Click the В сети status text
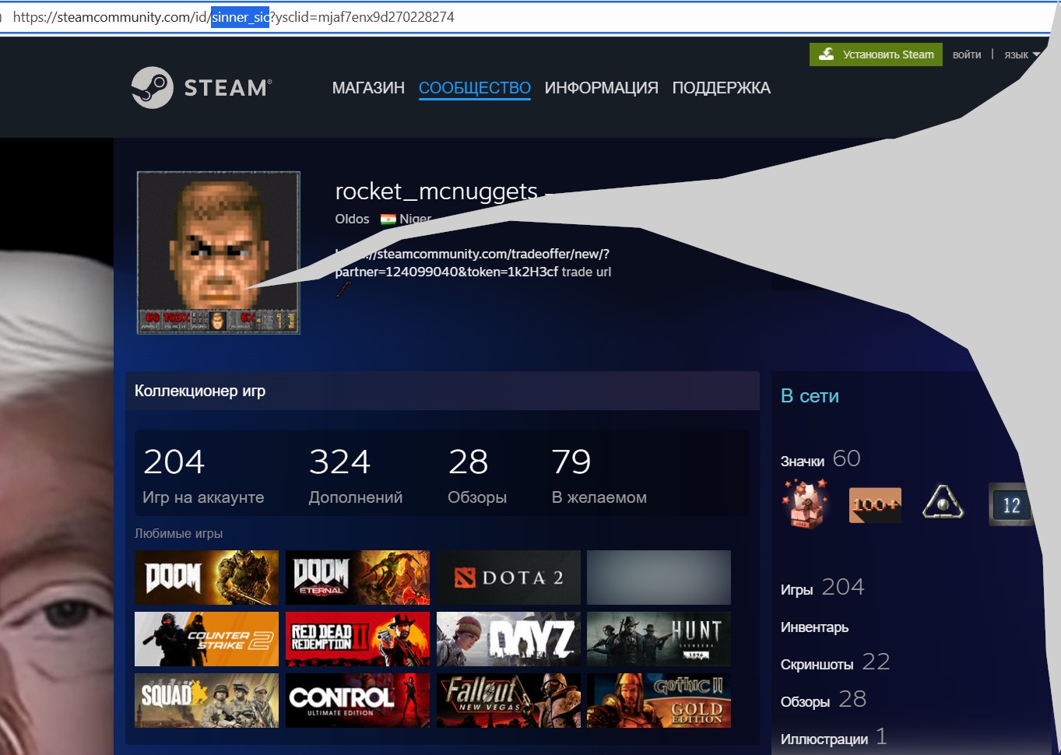This screenshot has width=1061, height=755. tap(810, 396)
